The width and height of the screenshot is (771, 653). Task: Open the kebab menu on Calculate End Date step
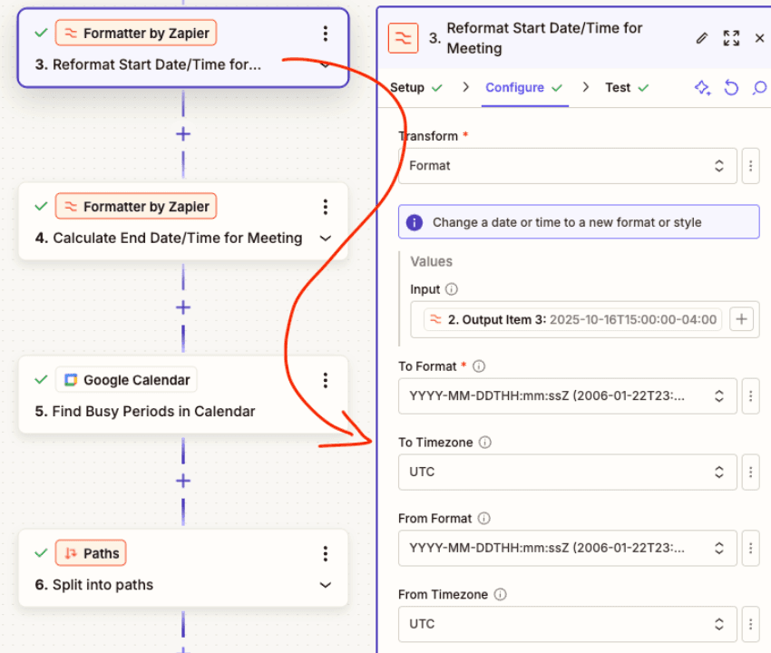[326, 206]
